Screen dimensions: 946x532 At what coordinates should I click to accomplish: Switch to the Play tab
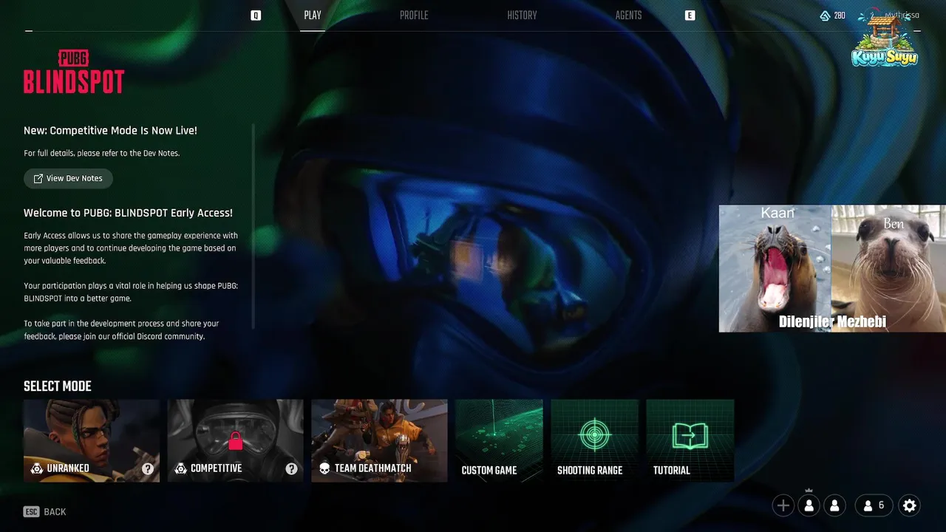pos(313,16)
